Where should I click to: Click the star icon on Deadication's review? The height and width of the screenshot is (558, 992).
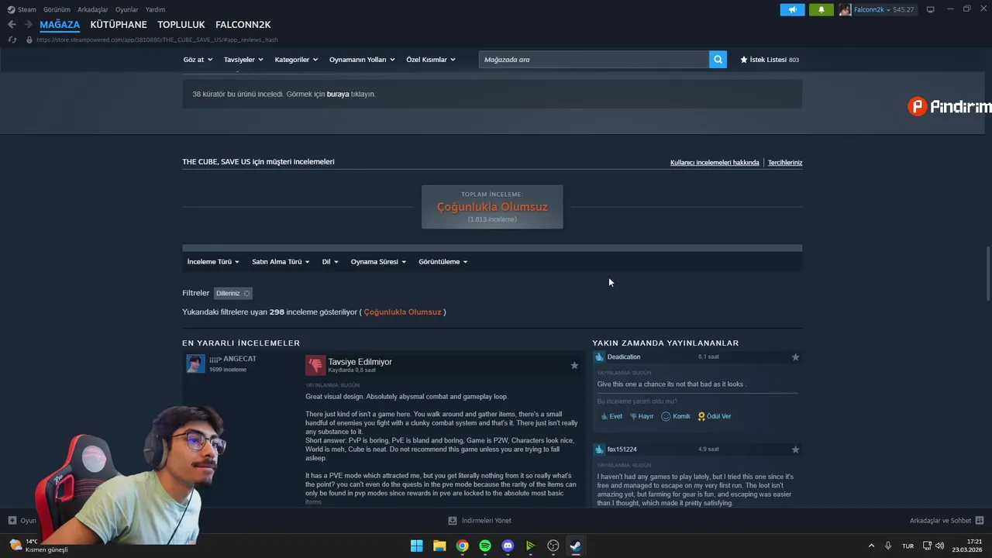[x=795, y=357]
